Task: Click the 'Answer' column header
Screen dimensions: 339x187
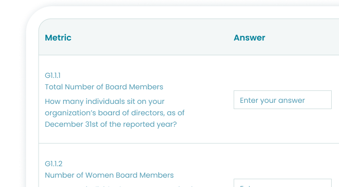Action: pyautogui.click(x=249, y=38)
